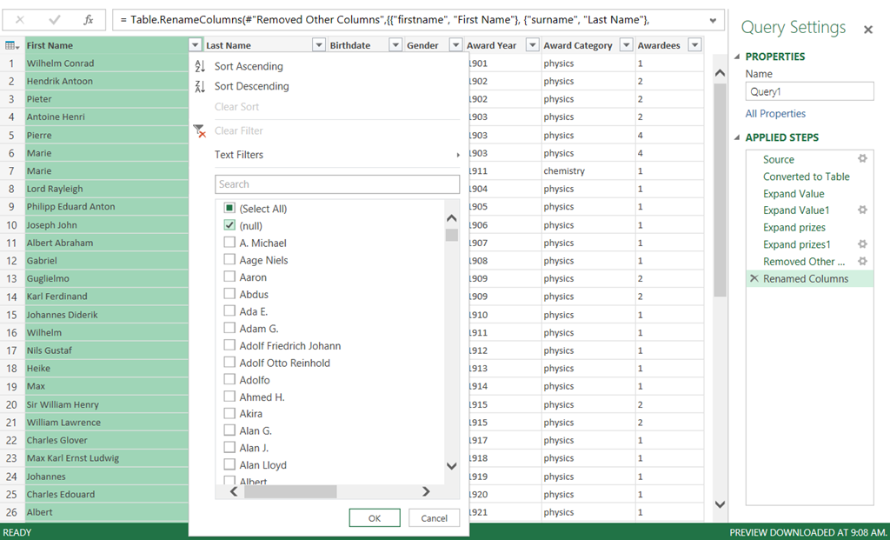Click the fx formula icon
890x540 pixels.
[x=88, y=19]
